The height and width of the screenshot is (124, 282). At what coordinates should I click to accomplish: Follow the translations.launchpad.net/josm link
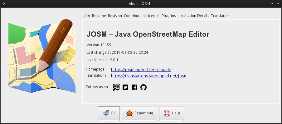149,76
